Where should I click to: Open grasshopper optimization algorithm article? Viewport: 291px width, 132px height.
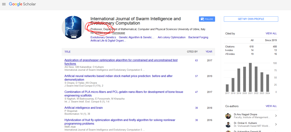[121, 62]
